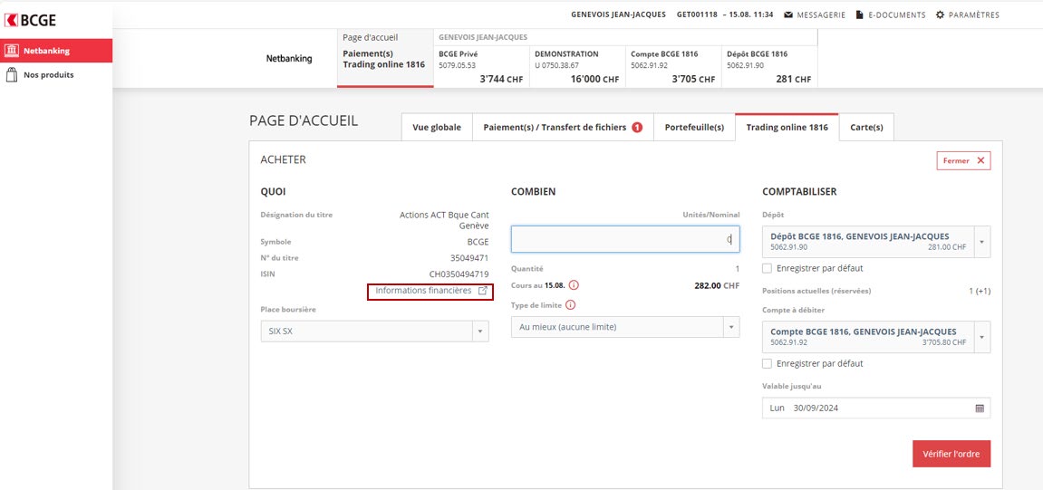Viewport: 1043px width, 490px height.
Task: Tick Enregistrer par défaut under Compte à débiter
Action: point(767,364)
